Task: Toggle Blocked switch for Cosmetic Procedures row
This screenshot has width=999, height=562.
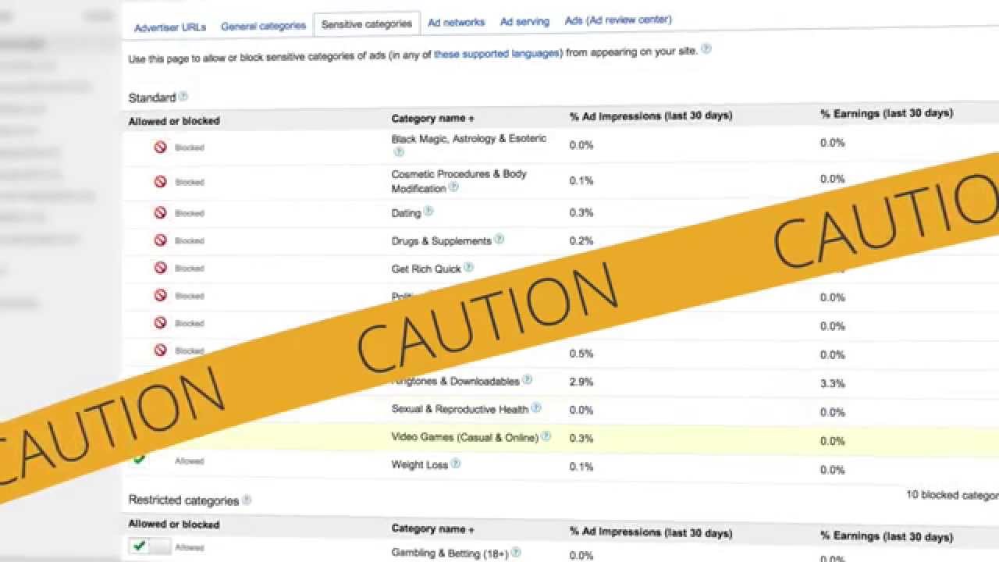Action: (160, 182)
